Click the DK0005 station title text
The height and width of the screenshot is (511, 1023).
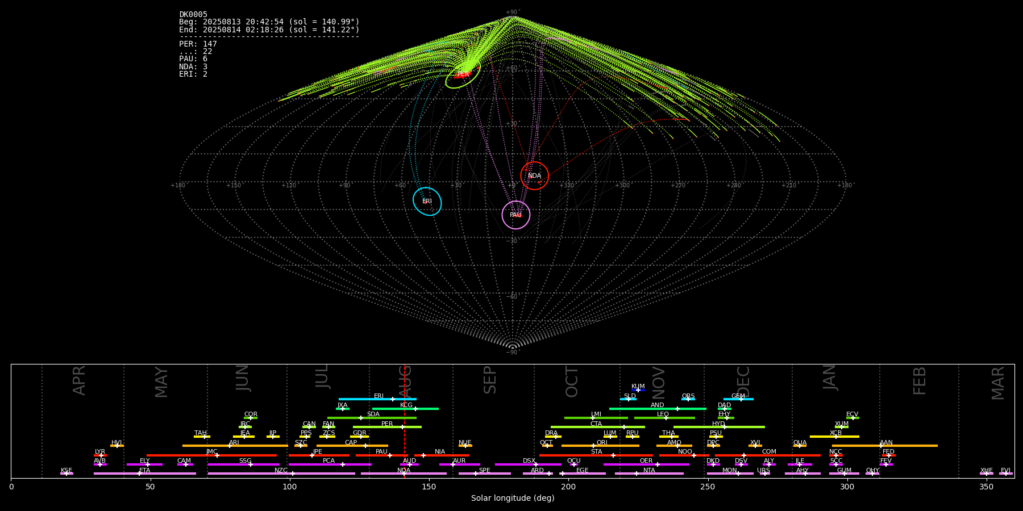(193, 14)
